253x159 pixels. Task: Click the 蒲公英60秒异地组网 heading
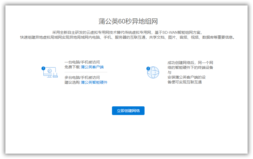tap(128, 21)
